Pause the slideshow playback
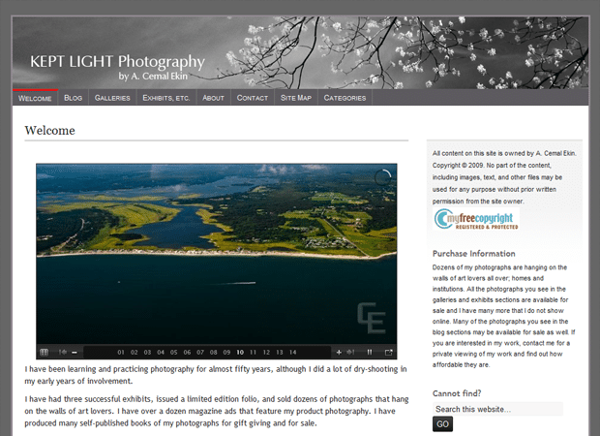The width and height of the screenshot is (600, 436). click(370, 352)
